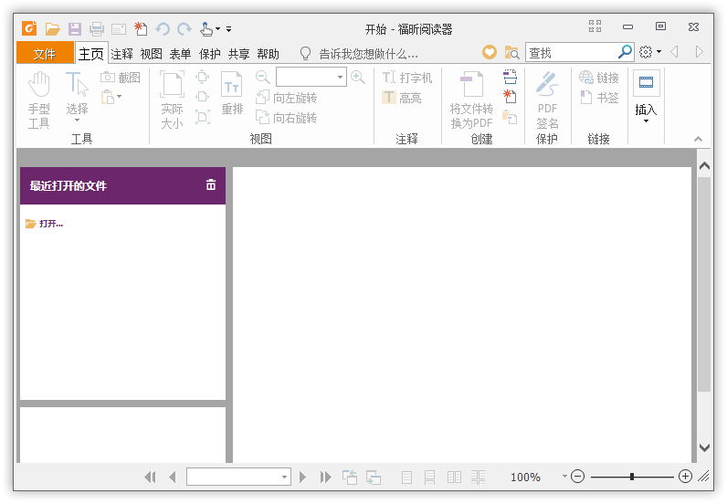Screen dimensions: 727x504
Task: Click the PDF签名 sign icon
Action: click(x=547, y=100)
